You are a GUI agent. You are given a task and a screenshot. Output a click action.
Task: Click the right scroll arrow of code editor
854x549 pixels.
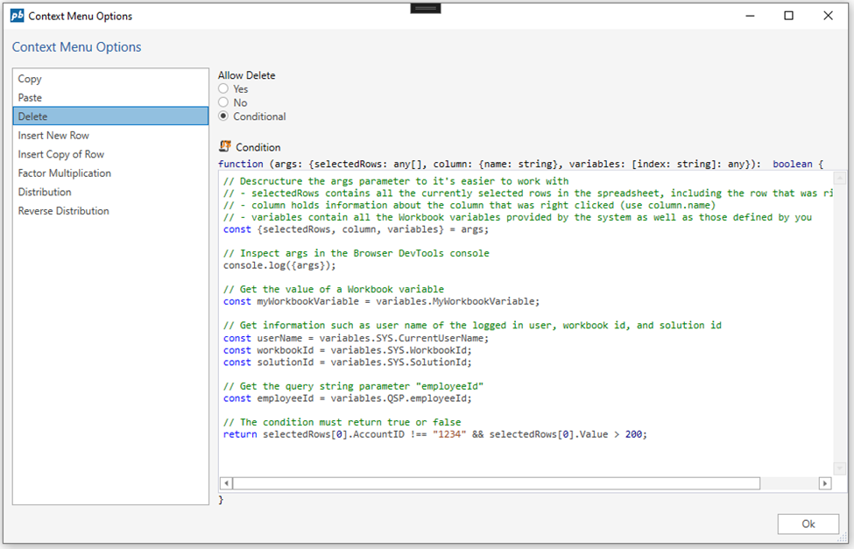click(824, 483)
